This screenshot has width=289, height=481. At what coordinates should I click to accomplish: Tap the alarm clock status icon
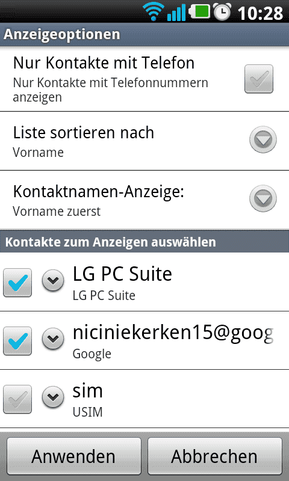click(x=222, y=12)
